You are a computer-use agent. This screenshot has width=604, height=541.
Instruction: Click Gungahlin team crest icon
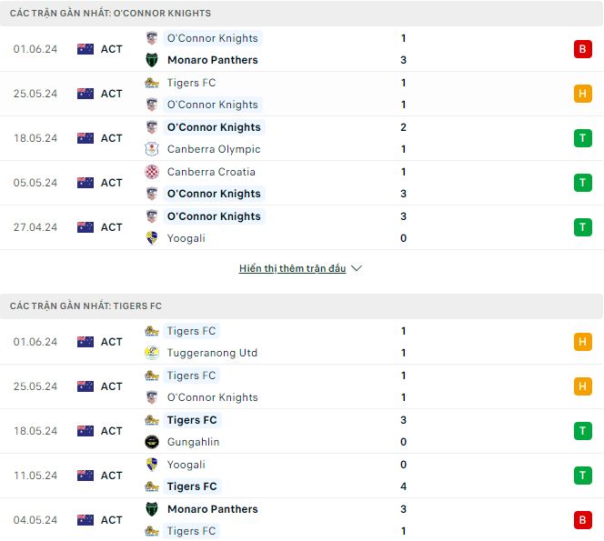(152, 442)
